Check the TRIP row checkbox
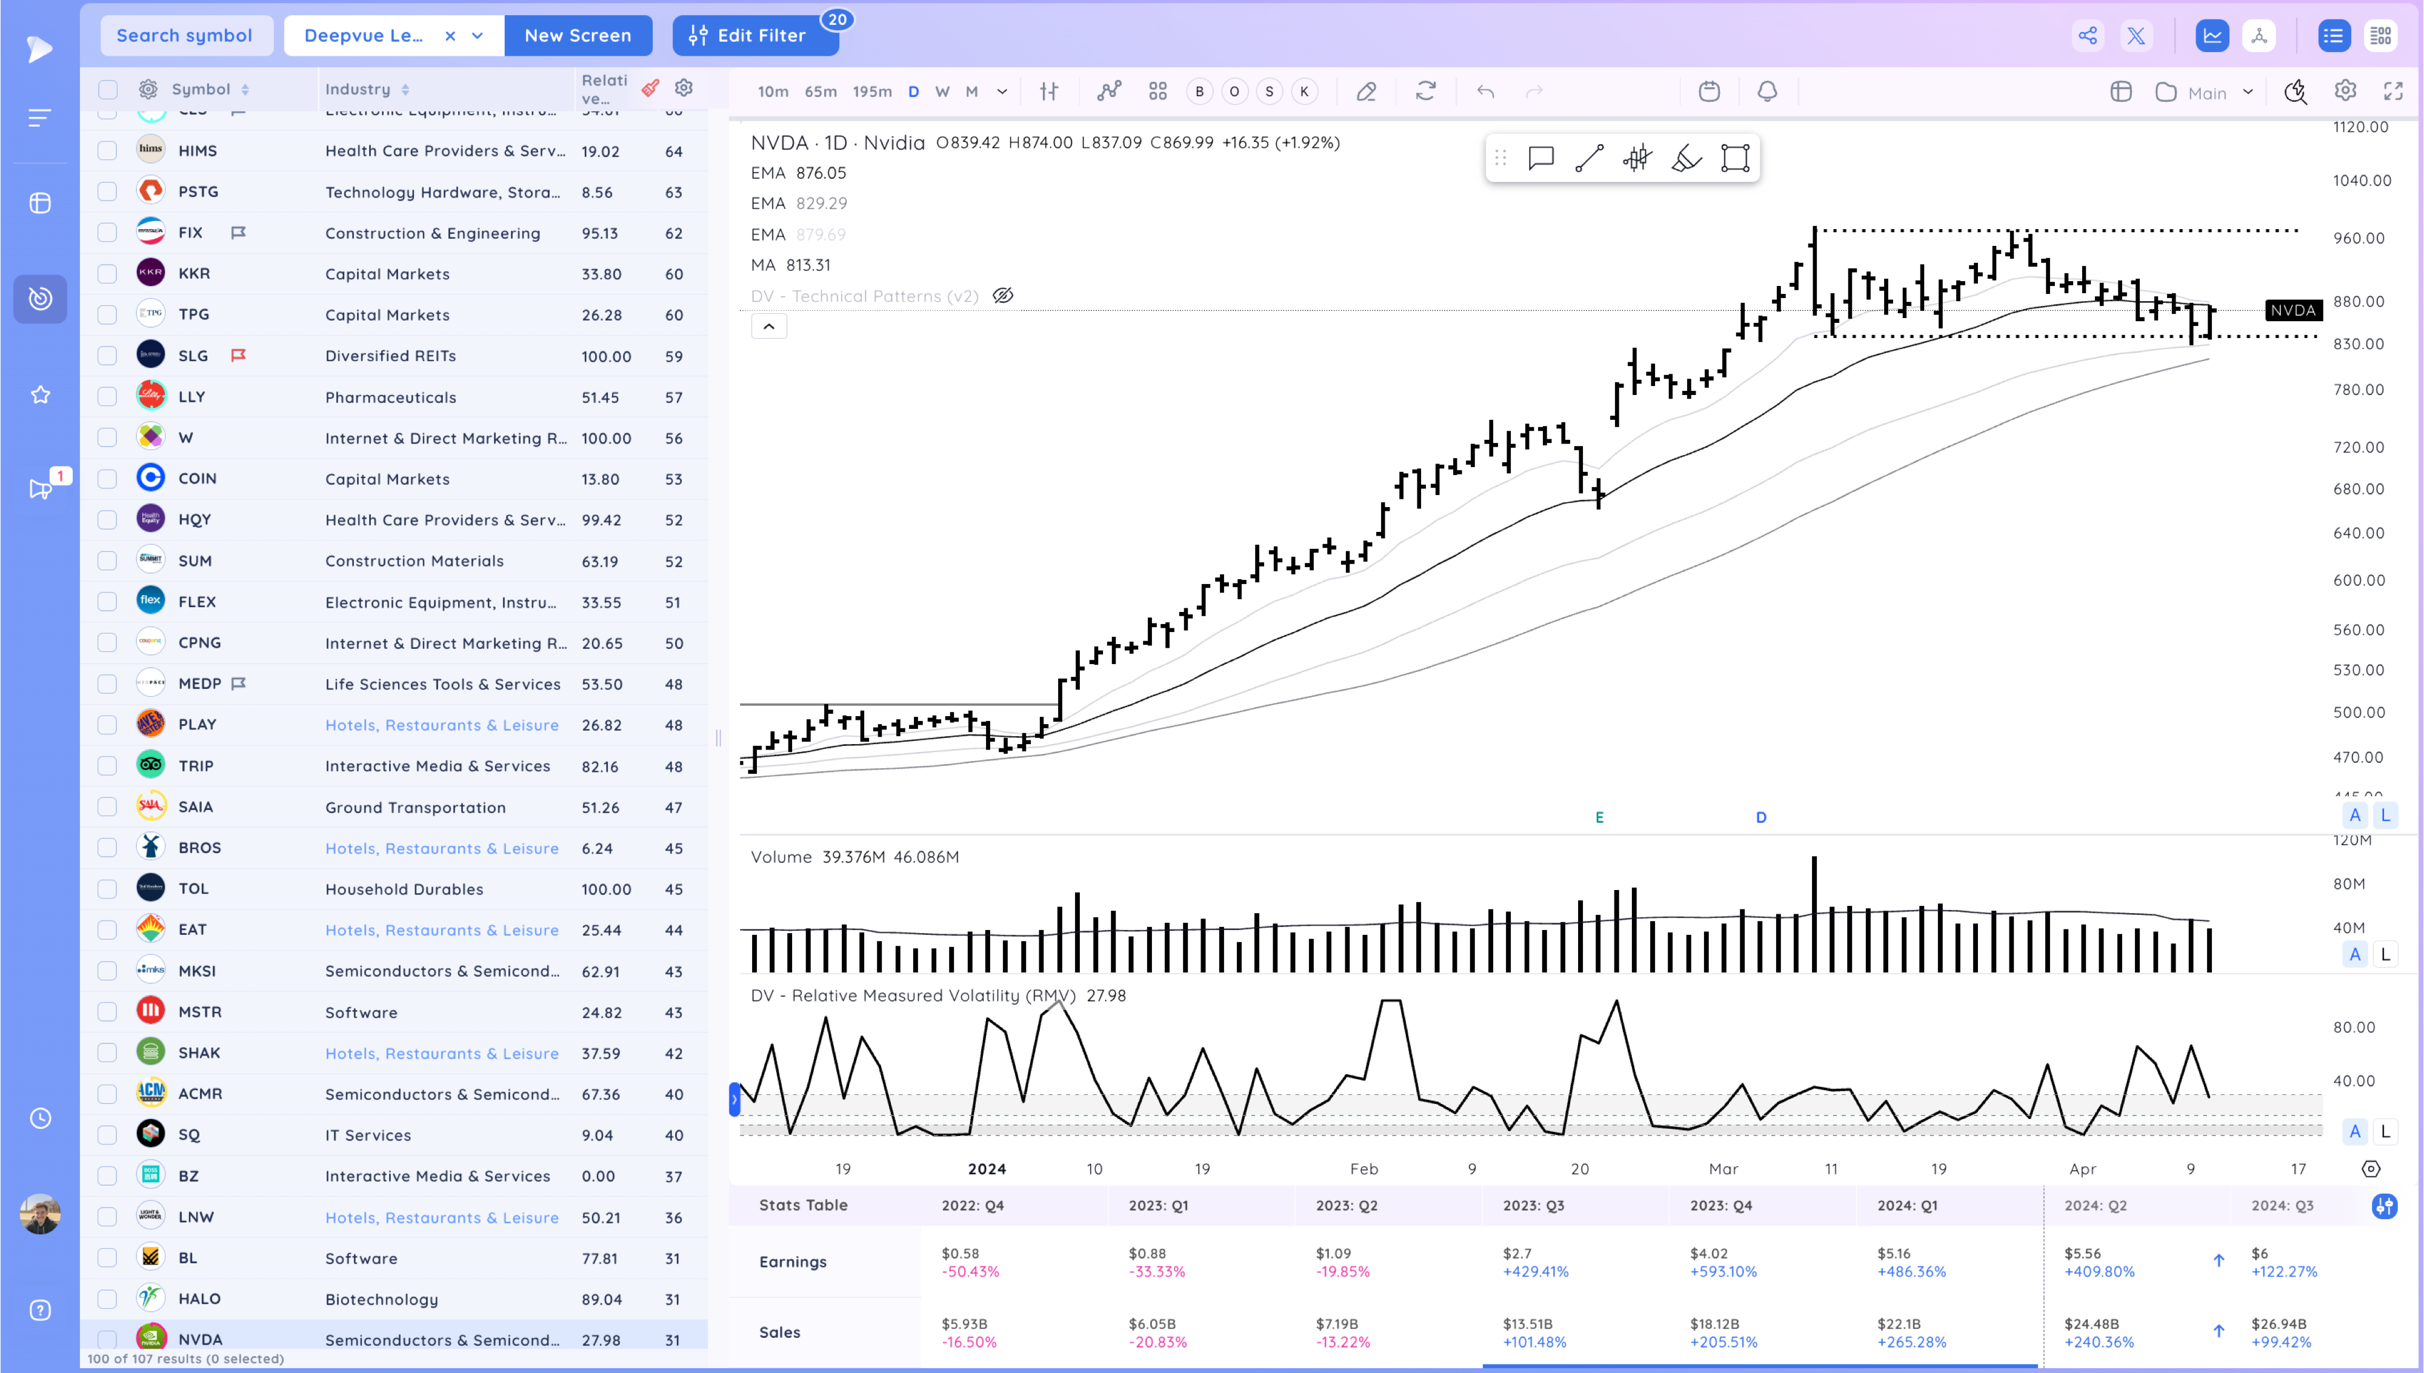 pos(107,766)
